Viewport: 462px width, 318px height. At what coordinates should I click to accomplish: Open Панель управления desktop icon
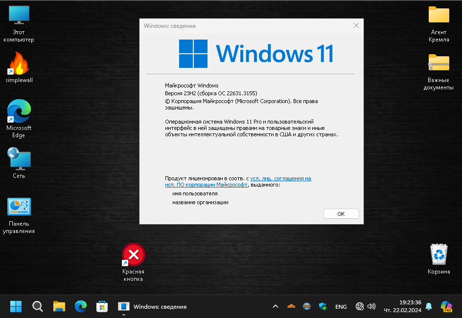[19, 215]
